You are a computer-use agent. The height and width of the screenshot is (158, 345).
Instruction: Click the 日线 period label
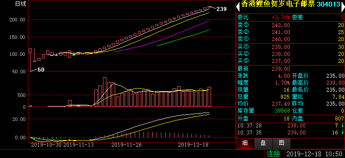pos(20,4)
